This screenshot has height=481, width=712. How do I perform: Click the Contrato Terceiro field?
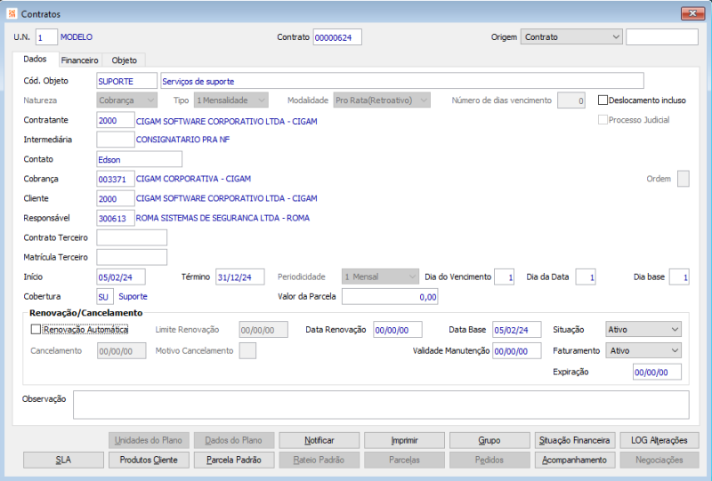click(132, 237)
